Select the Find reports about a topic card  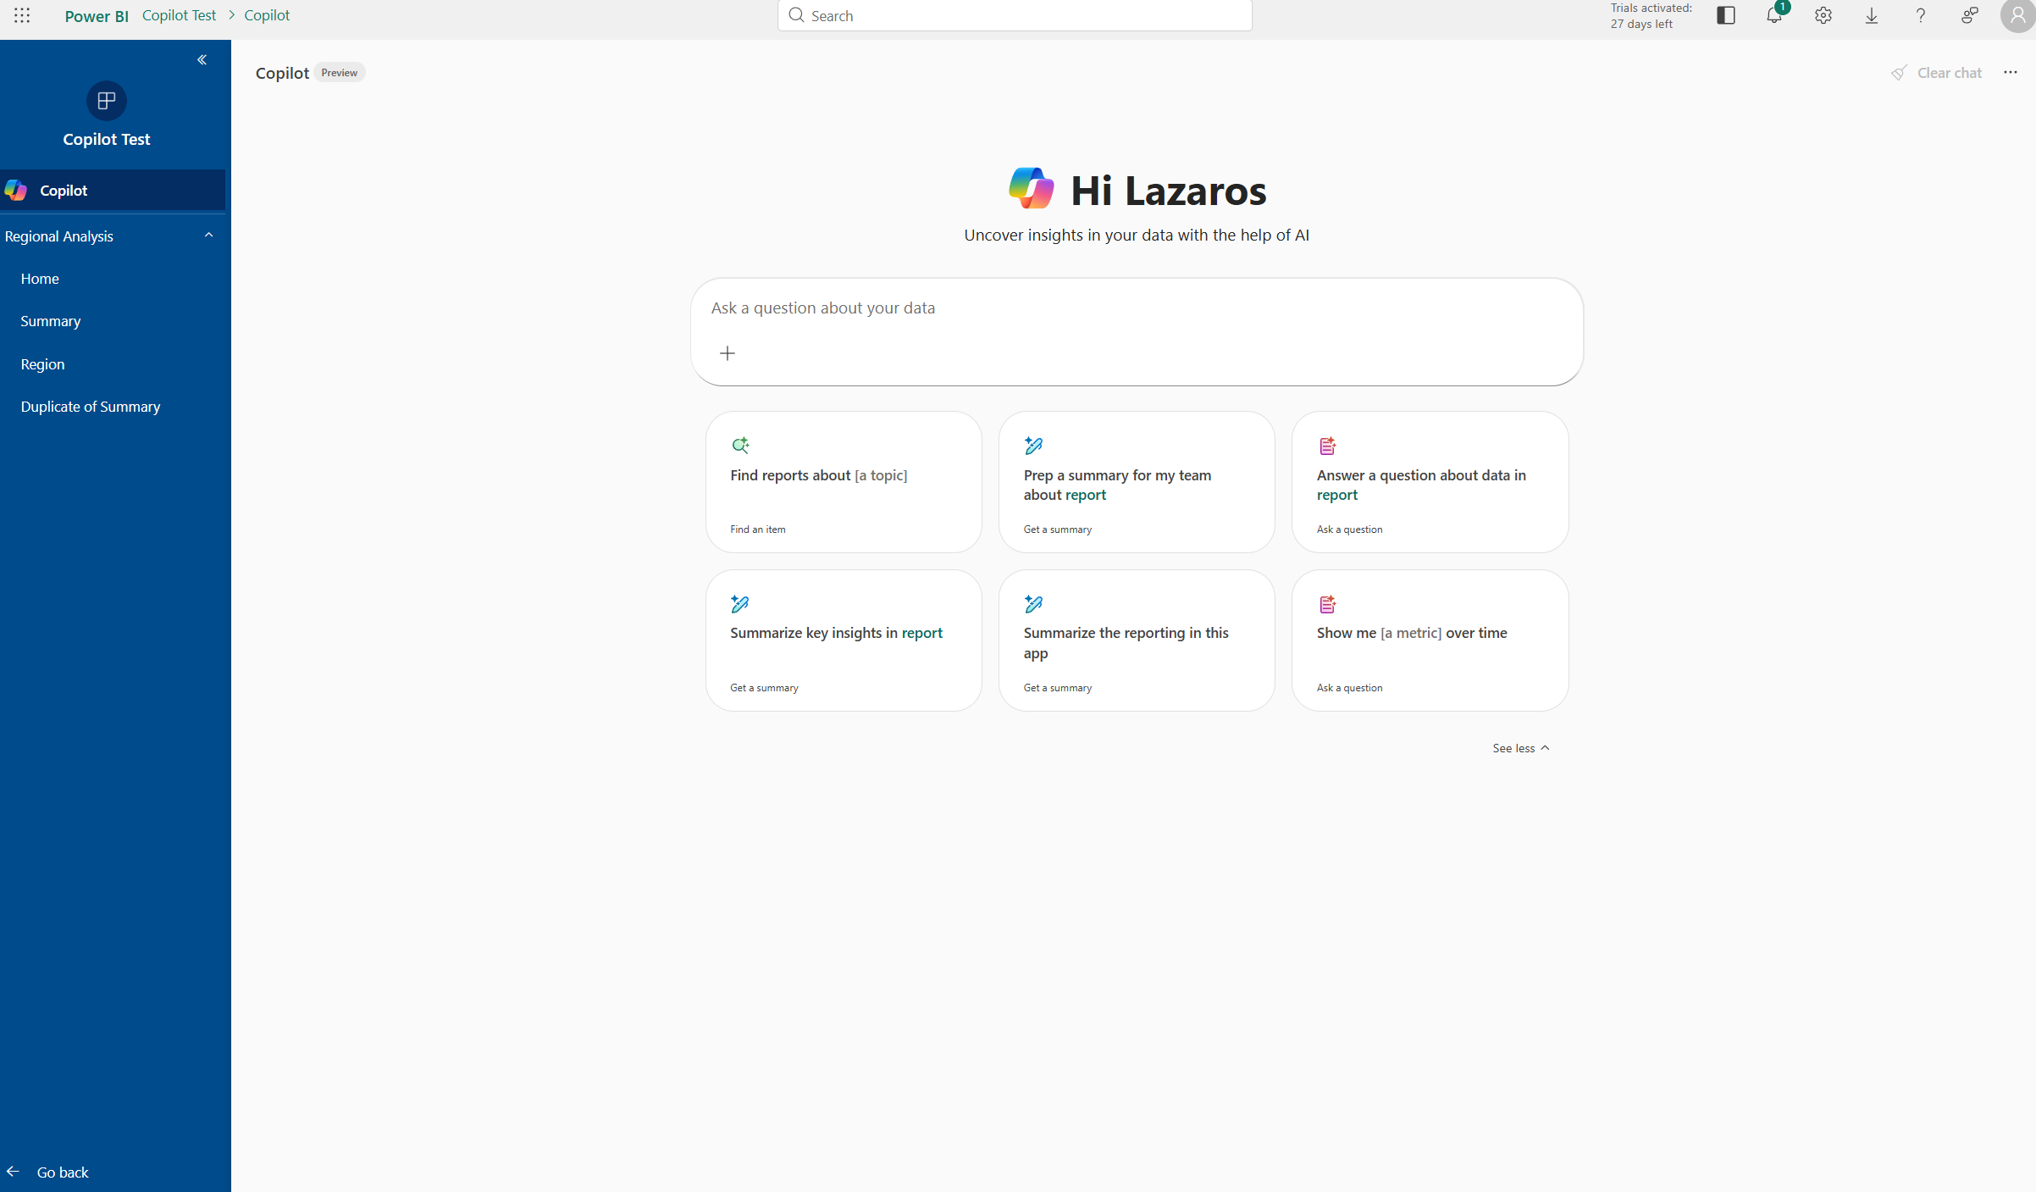[x=843, y=482]
